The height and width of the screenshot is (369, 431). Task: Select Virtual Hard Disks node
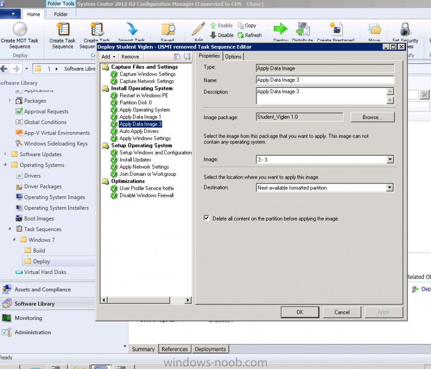pyautogui.click(x=45, y=272)
